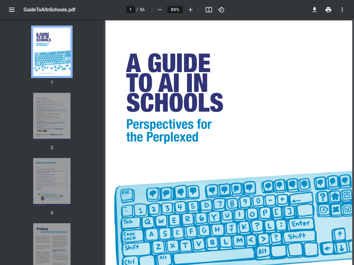Open the PDF sidebar menu
The height and width of the screenshot is (265, 354).
click(12, 9)
